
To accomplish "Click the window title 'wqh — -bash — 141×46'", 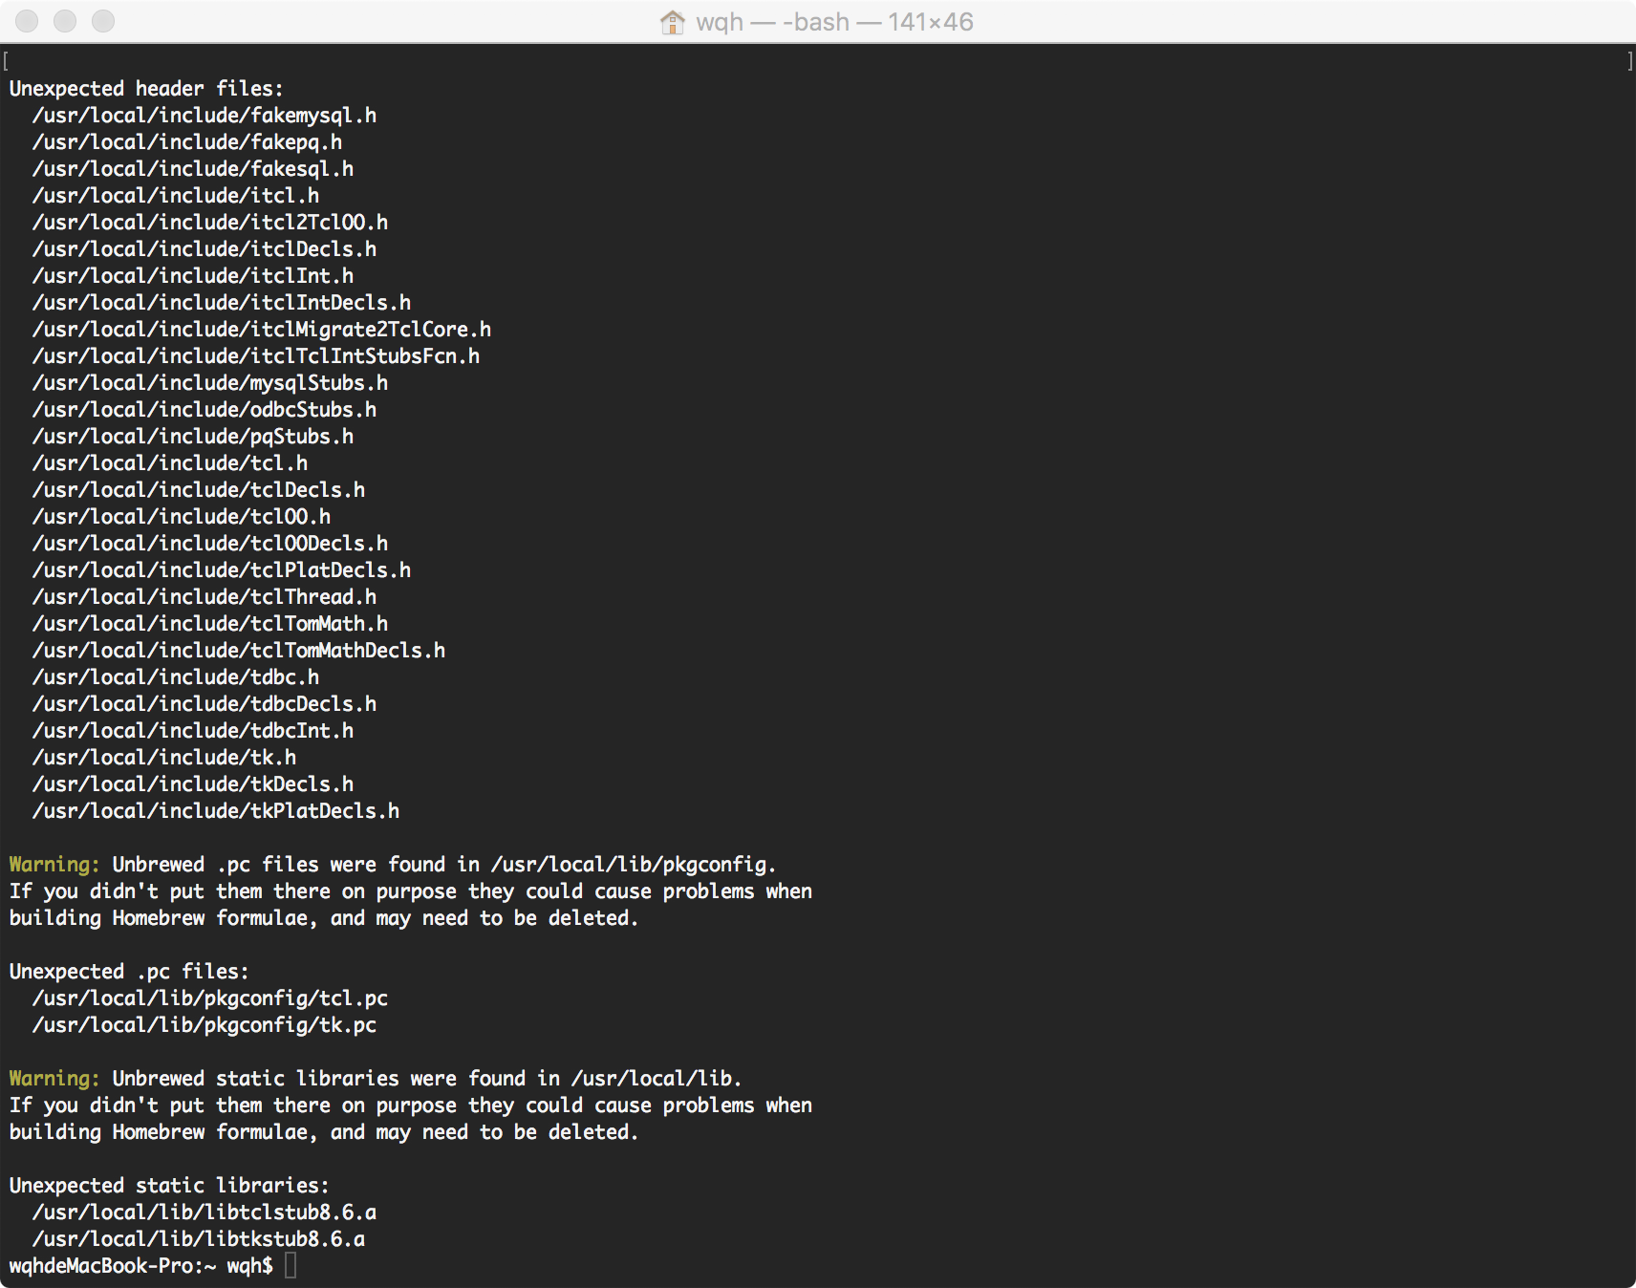I will pyautogui.click(x=834, y=22).
